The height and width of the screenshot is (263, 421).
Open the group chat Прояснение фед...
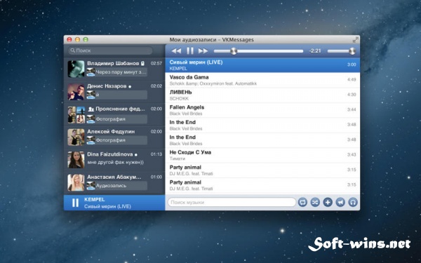(x=114, y=114)
